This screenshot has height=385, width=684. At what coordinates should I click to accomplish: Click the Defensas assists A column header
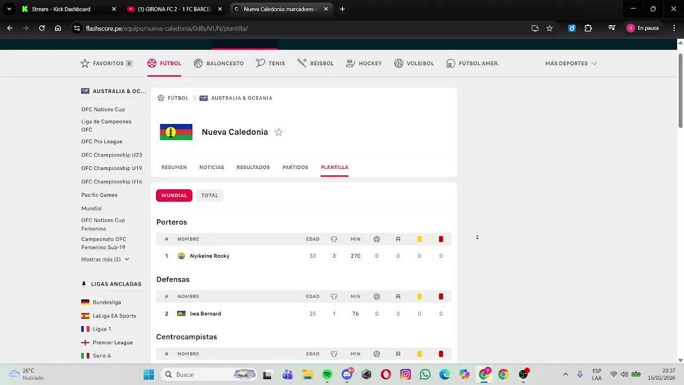click(398, 297)
